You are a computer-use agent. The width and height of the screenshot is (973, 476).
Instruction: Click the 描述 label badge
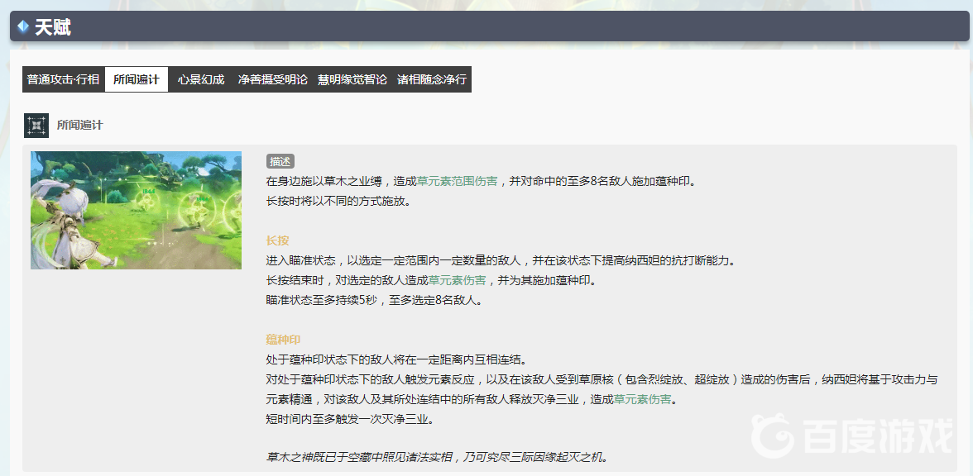pos(280,162)
